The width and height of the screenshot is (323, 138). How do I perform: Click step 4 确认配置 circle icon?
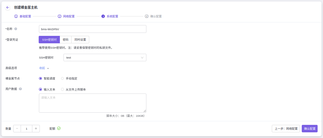pyautogui.click(x=147, y=16)
